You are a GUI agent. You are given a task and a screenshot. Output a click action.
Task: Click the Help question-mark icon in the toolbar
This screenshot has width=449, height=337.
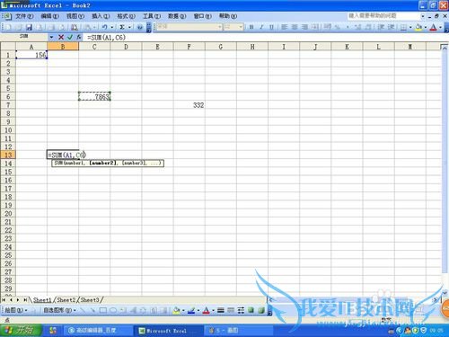point(140,27)
